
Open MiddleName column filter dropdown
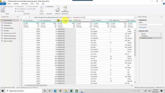tap(126, 20)
